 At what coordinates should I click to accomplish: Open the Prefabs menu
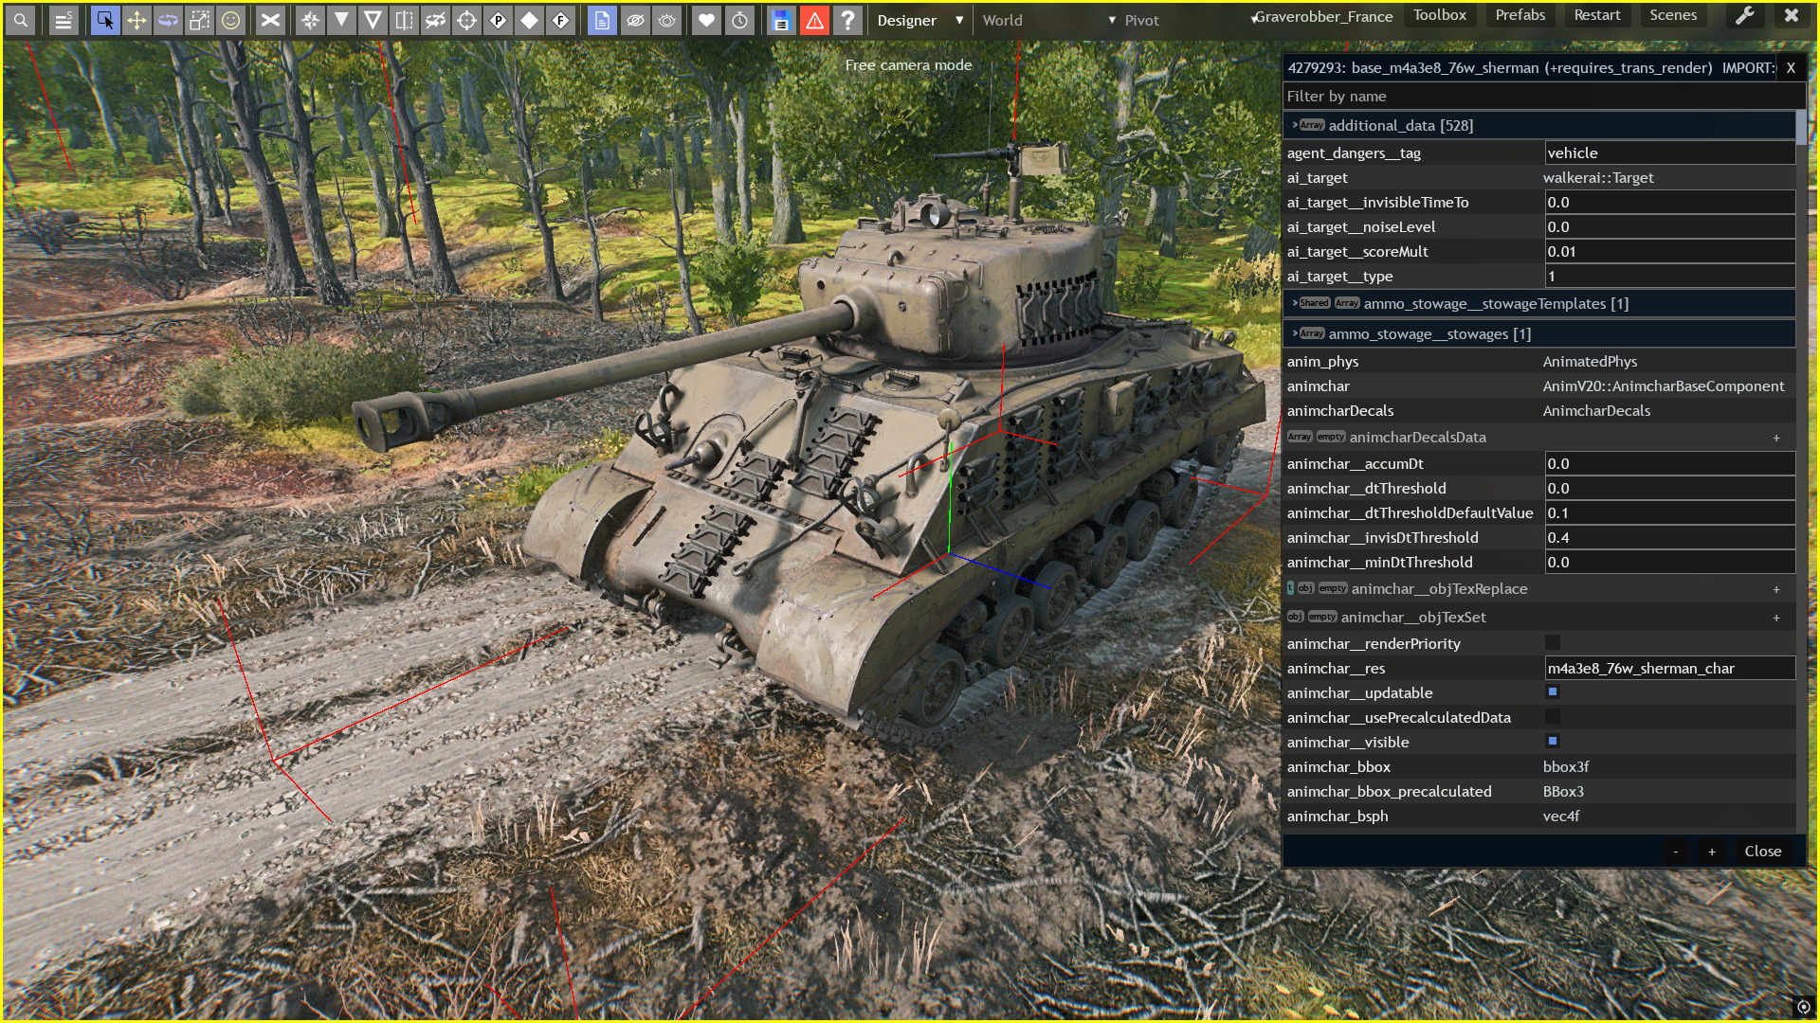[1520, 15]
